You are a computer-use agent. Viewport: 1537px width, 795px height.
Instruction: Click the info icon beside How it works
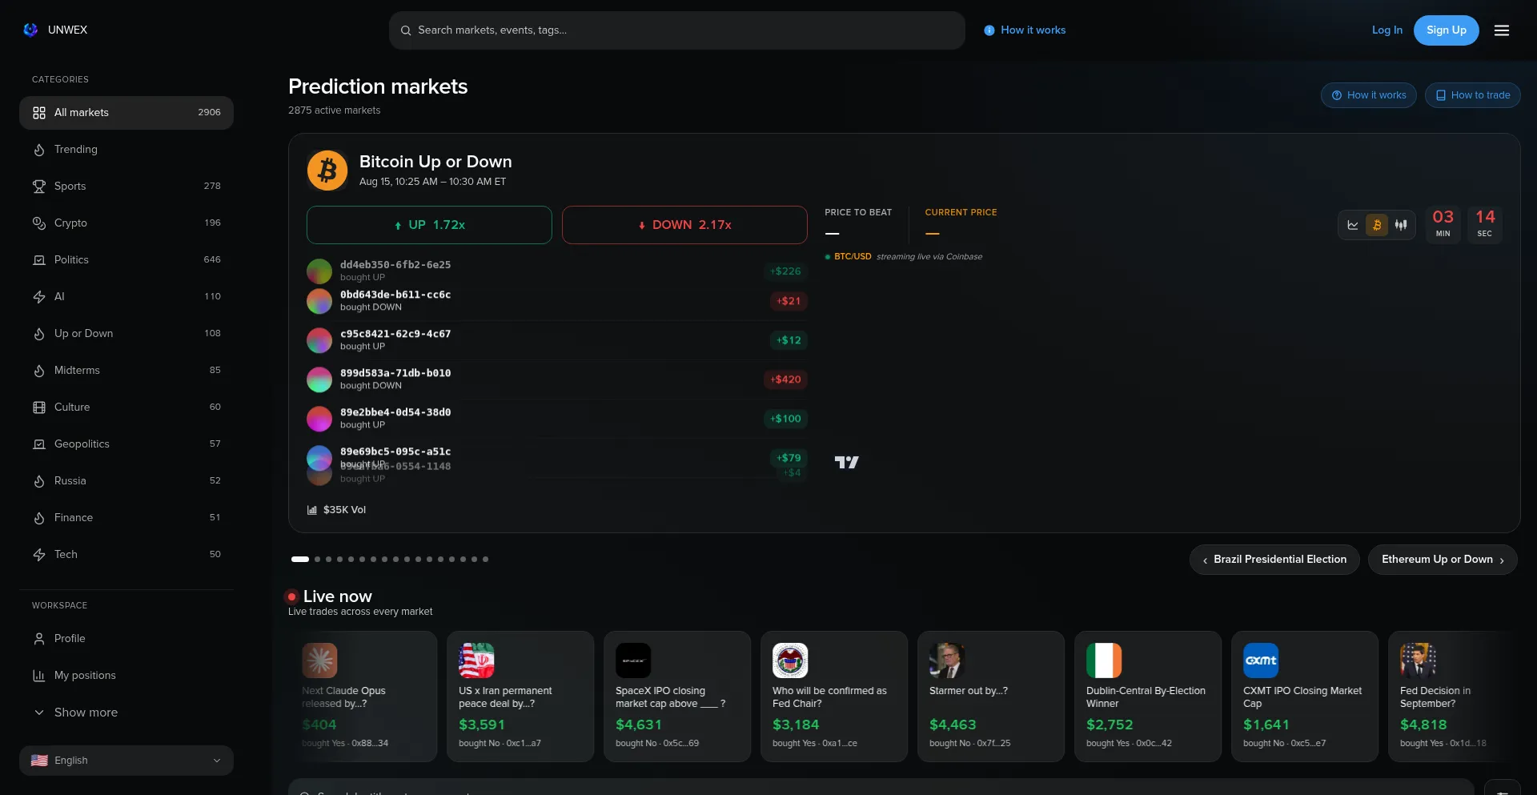989,30
